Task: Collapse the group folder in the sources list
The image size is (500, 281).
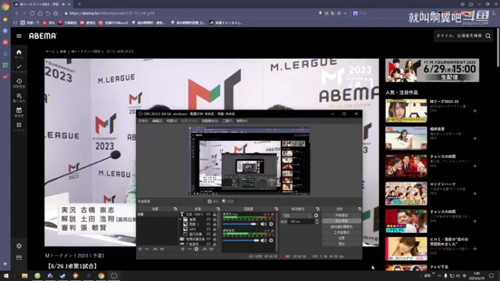Action: click(181, 220)
